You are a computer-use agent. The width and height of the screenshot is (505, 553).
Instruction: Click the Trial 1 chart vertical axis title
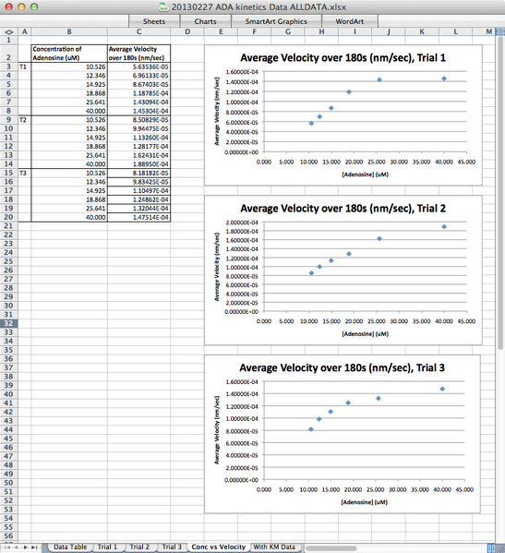point(217,111)
